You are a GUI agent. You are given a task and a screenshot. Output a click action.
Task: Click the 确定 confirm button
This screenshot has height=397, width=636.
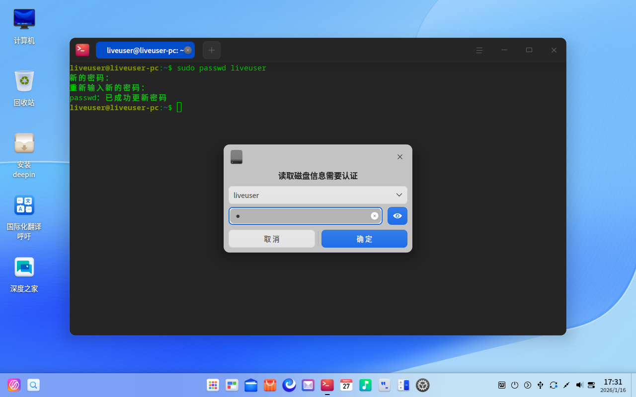(364, 239)
